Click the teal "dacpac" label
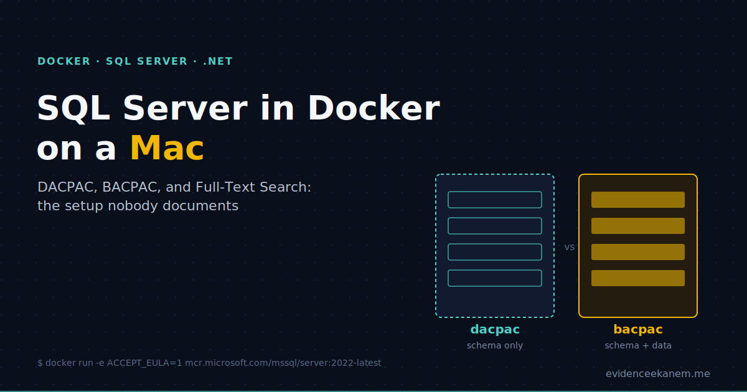 click(x=495, y=329)
